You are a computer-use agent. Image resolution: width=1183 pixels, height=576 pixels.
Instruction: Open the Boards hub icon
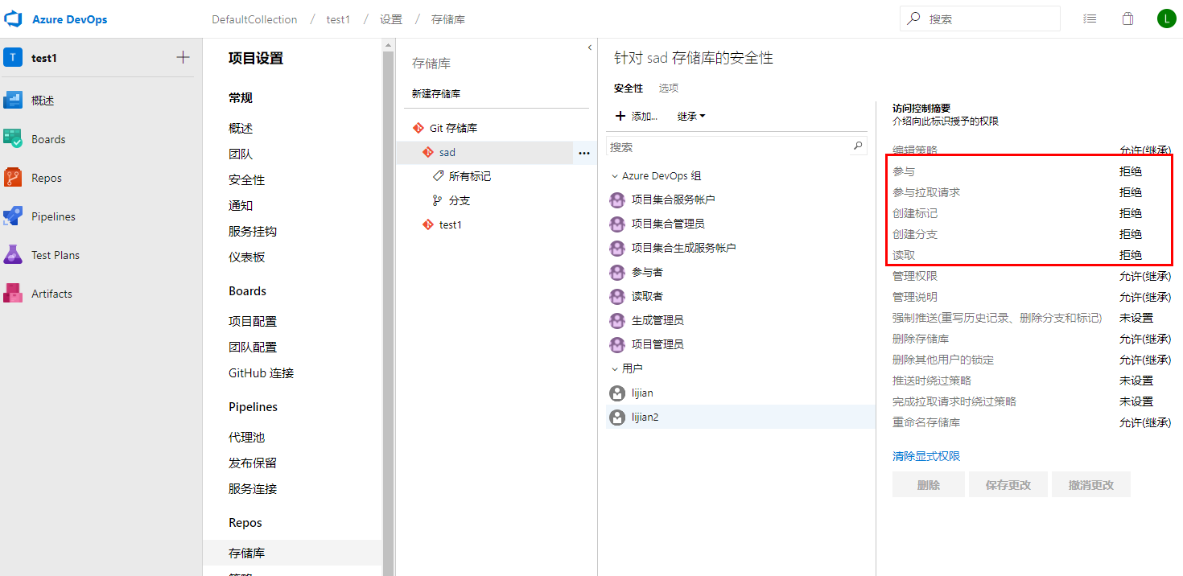point(13,139)
